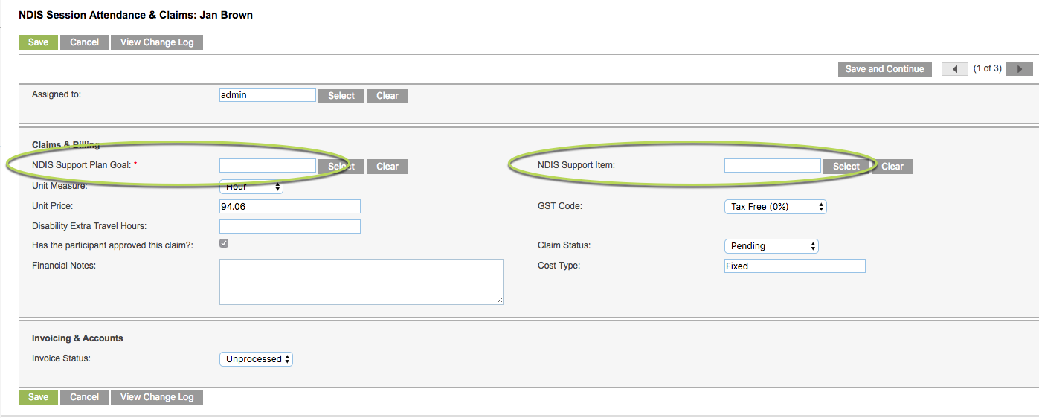Click the top Save button
The height and width of the screenshot is (418, 1039).
pyautogui.click(x=38, y=42)
